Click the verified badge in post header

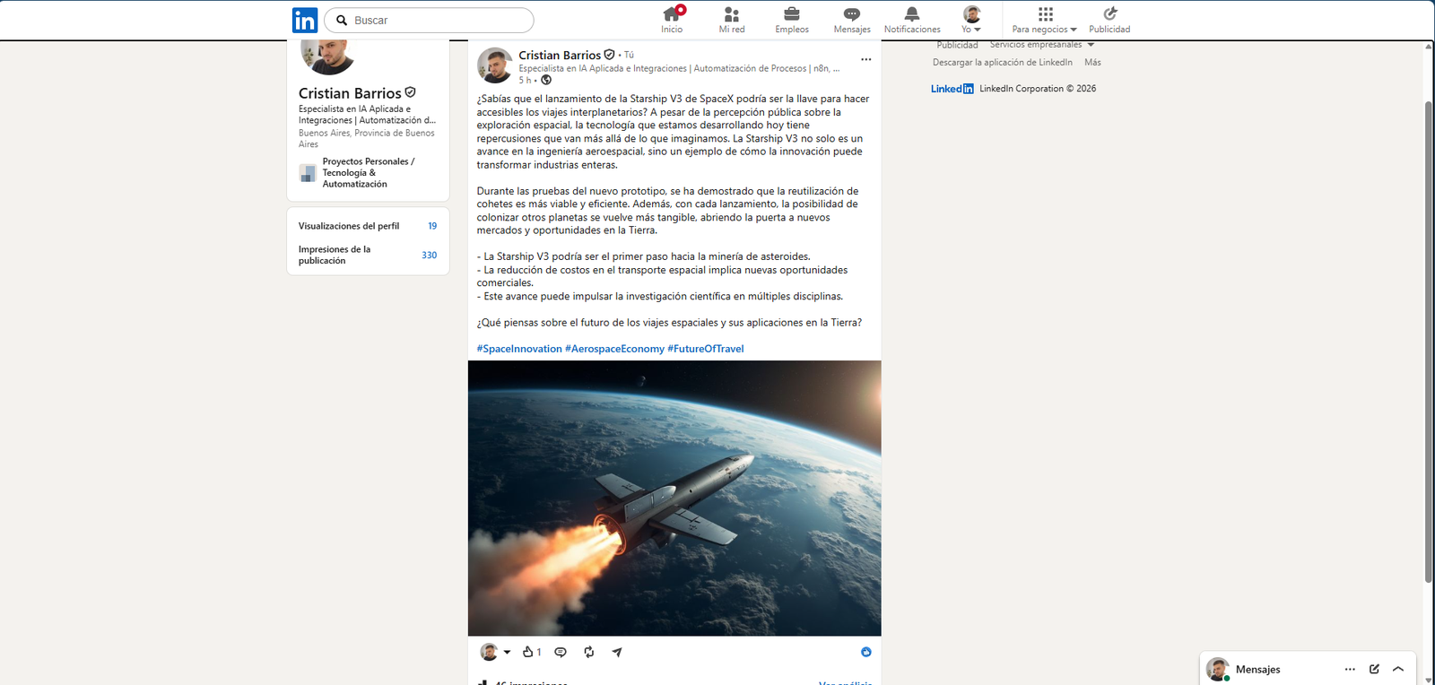tap(609, 55)
